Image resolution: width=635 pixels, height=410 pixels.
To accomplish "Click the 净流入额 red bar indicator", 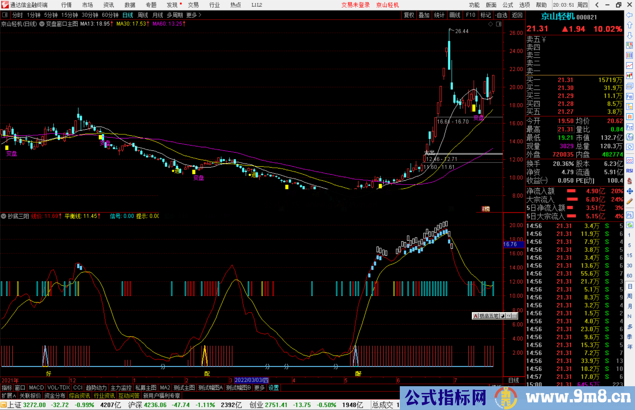I will tap(571, 191).
